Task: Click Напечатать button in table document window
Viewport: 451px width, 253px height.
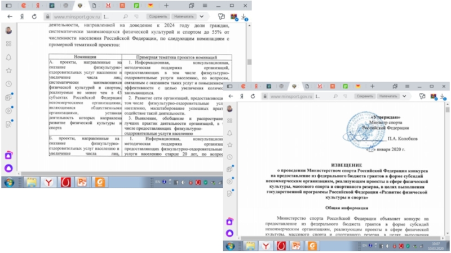Action: [x=184, y=17]
